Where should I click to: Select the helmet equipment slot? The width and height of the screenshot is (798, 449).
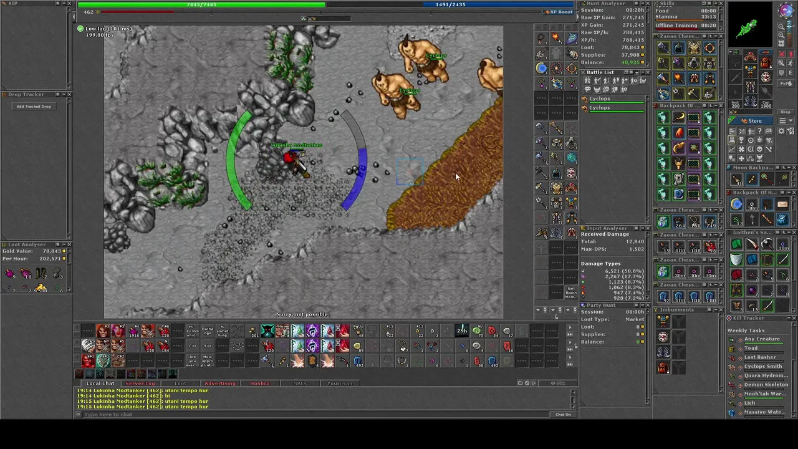(x=751, y=56)
